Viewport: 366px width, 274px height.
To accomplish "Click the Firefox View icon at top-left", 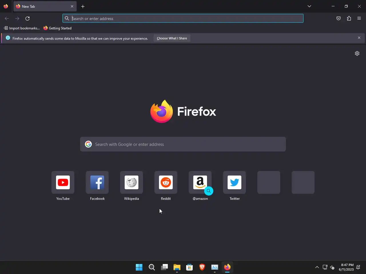I will tap(6, 6).
